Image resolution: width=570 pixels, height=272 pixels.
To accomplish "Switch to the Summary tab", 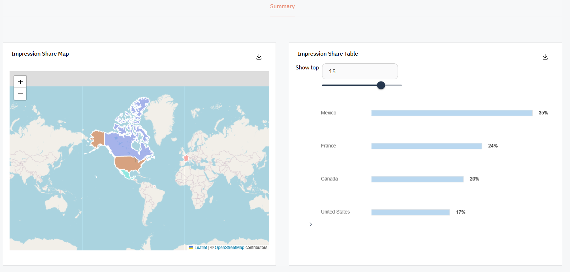I will [282, 6].
